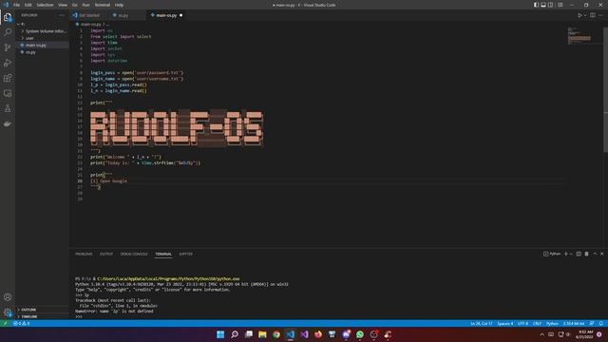Image resolution: width=608 pixels, height=342 pixels.
Task: Expand the user folder
Action: click(43, 38)
